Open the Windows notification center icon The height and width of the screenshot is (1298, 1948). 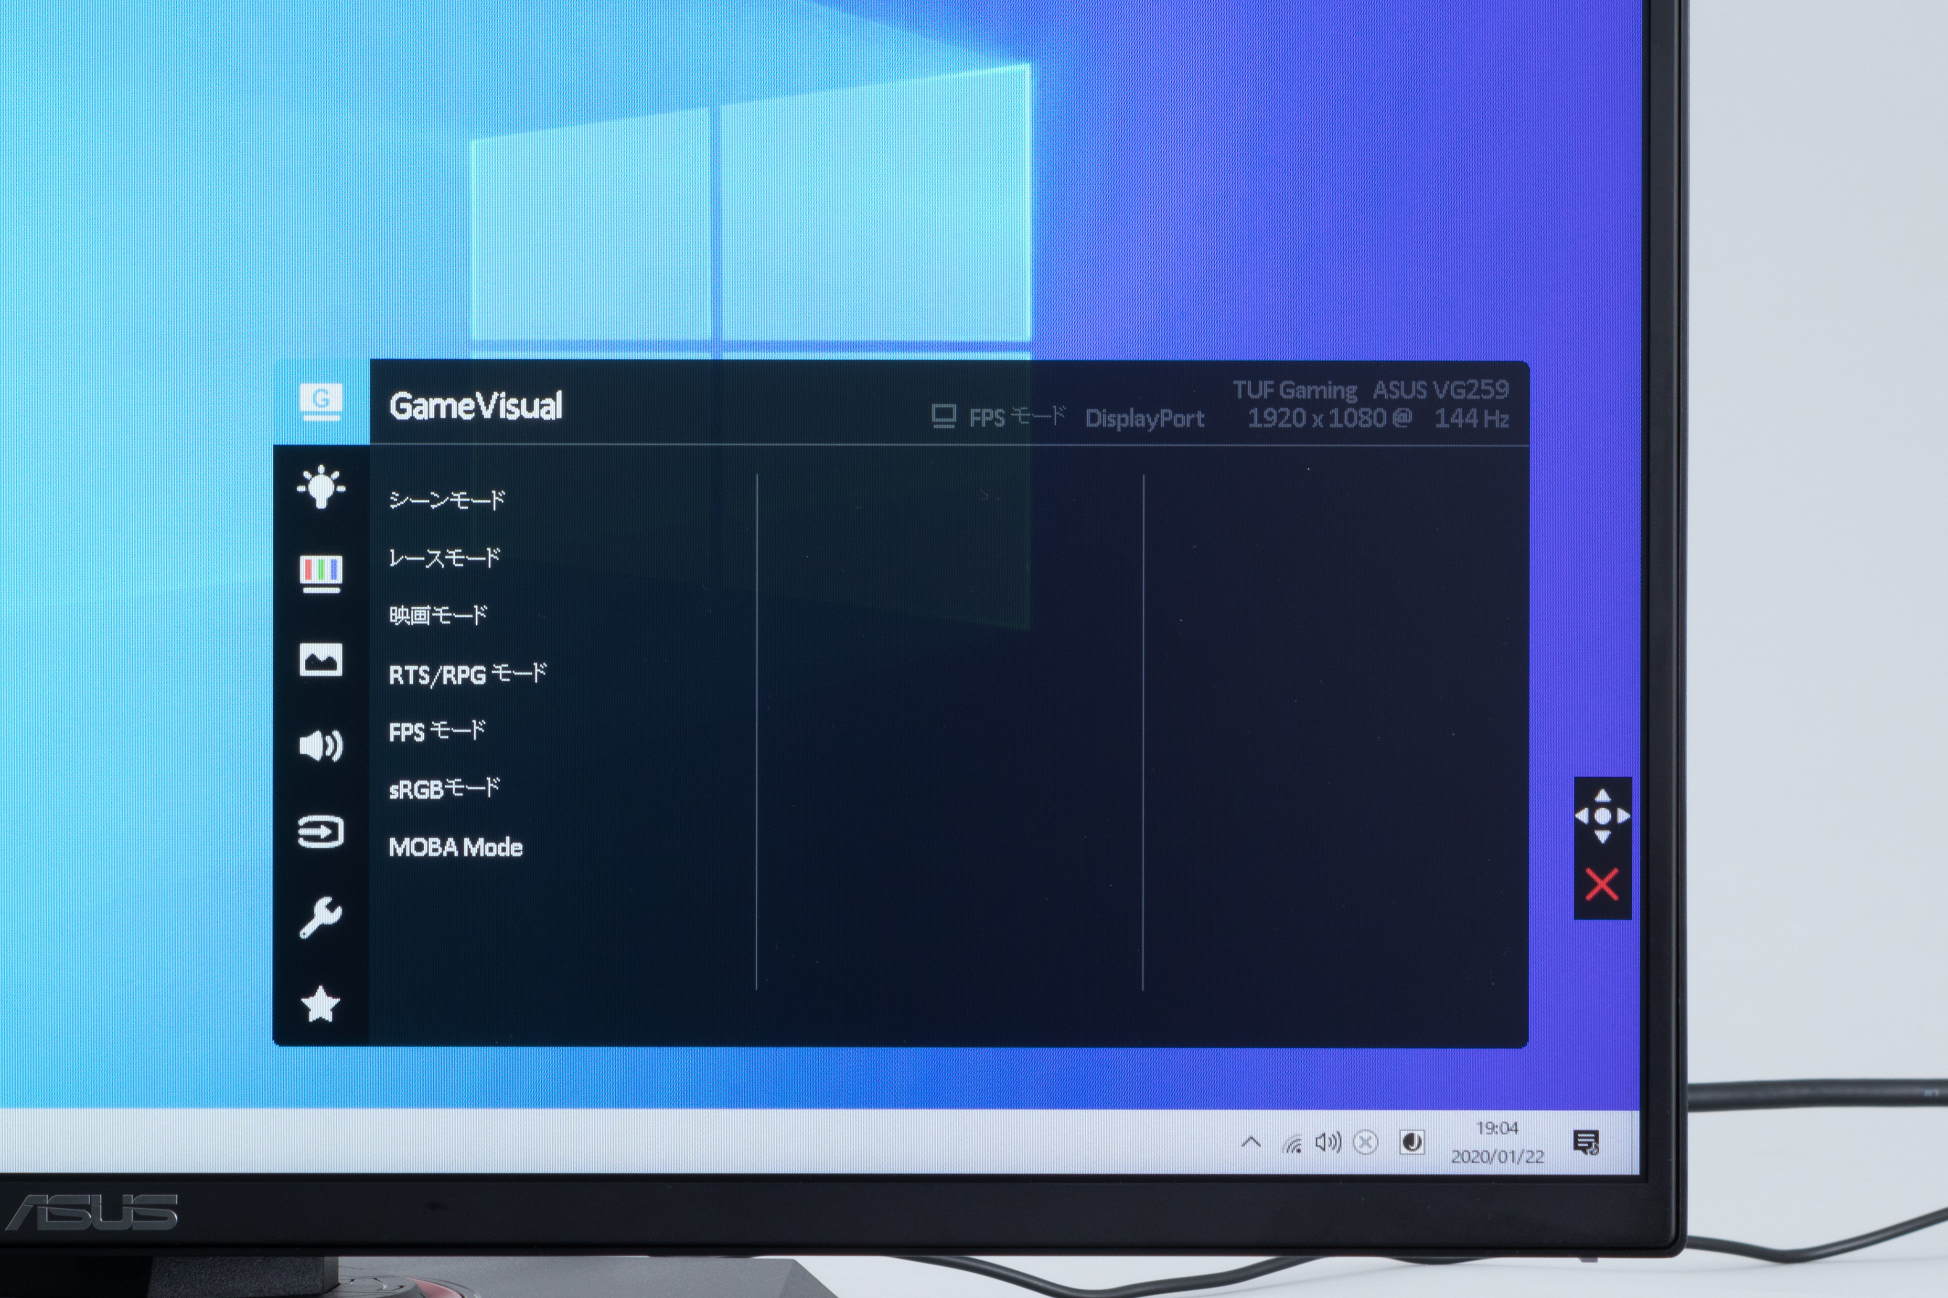tap(1586, 1142)
